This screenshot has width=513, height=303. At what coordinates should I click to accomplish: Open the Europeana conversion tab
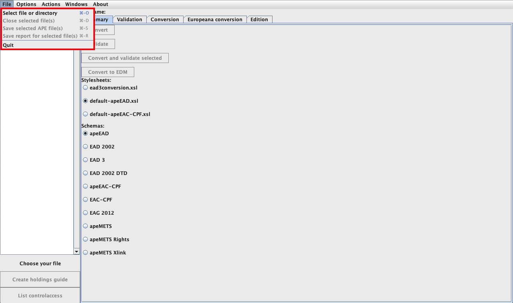click(215, 19)
